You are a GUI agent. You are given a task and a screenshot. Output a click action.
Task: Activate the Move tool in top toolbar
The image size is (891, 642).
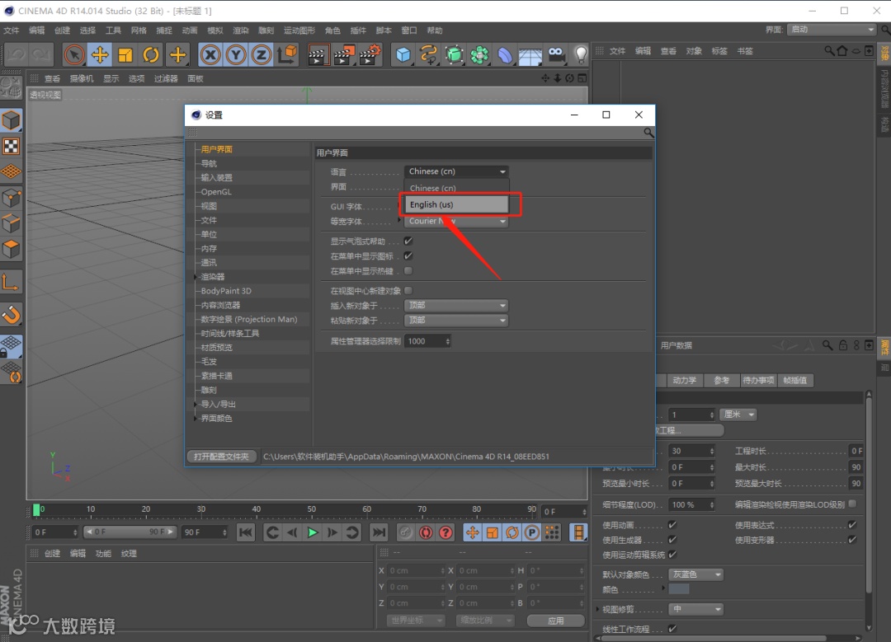pyautogui.click(x=100, y=55)
